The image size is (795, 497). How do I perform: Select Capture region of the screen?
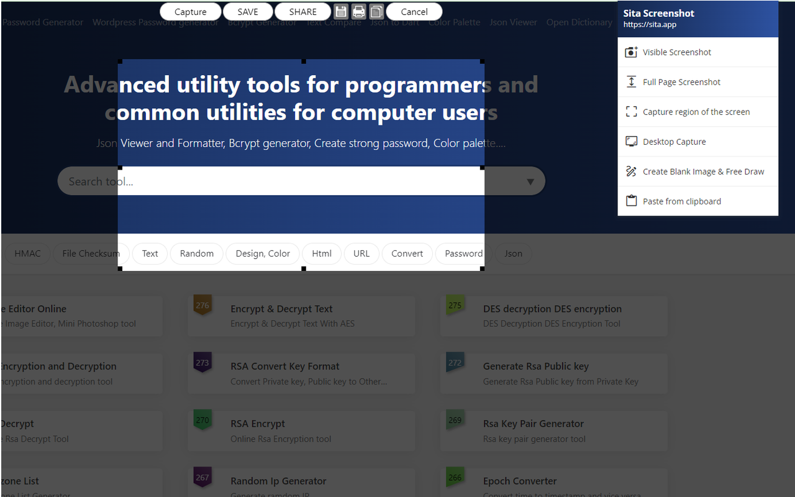(696, 112)
